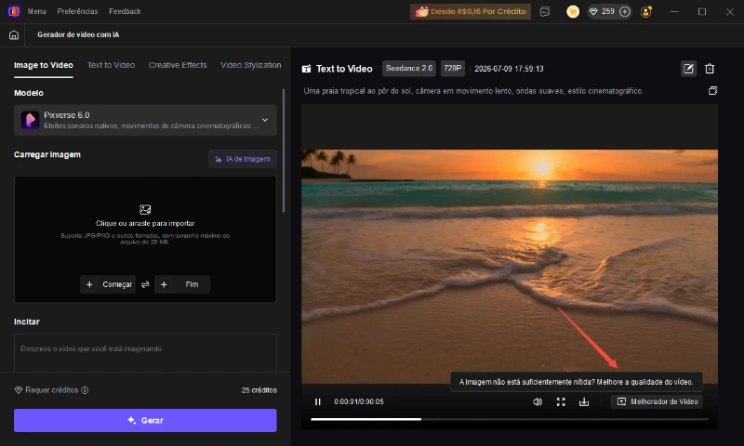This screenshot has width=744, height=446.
Task: Open the user account avatar icon
Action: (645, 11)
